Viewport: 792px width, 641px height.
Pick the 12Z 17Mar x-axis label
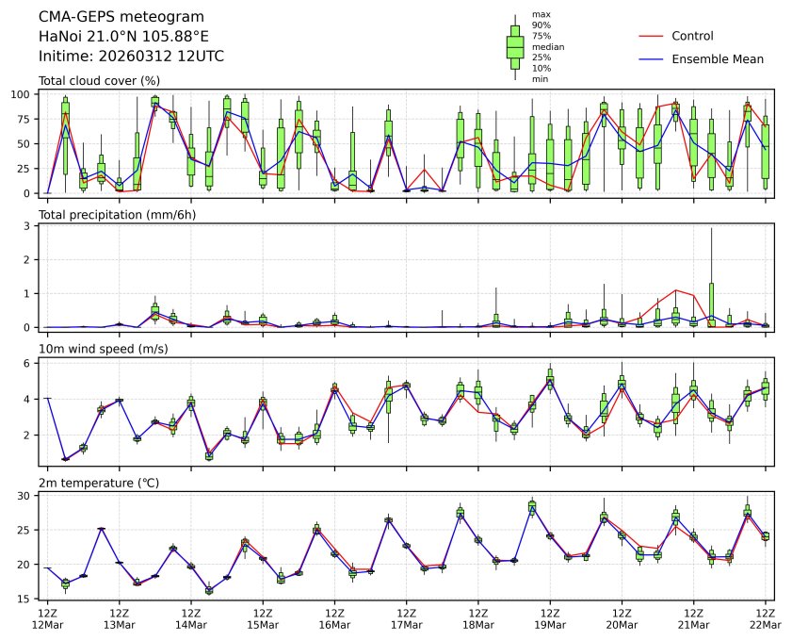[407, 618]
